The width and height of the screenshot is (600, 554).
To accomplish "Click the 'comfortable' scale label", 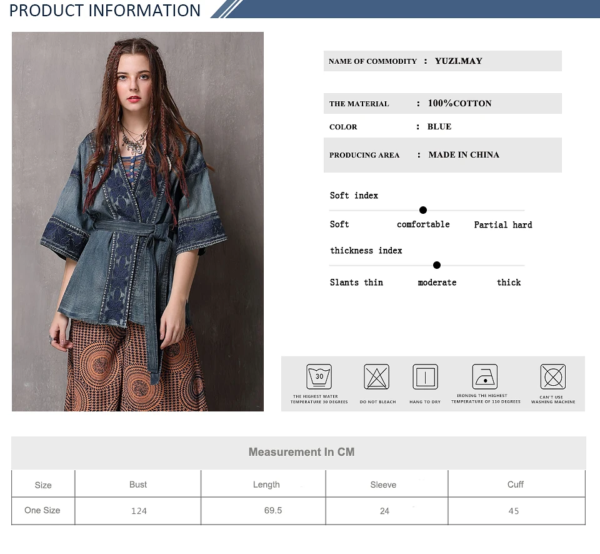I will [423, 224].
